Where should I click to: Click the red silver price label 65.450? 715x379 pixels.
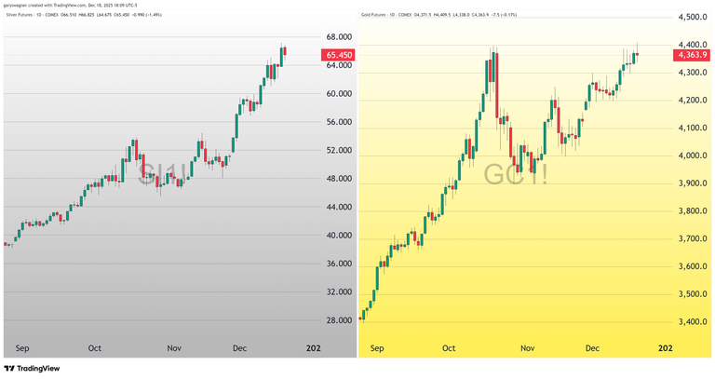click(339, 55)
